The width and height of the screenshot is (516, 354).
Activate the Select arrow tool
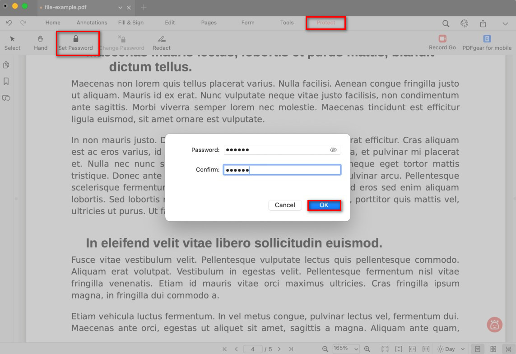13,43
